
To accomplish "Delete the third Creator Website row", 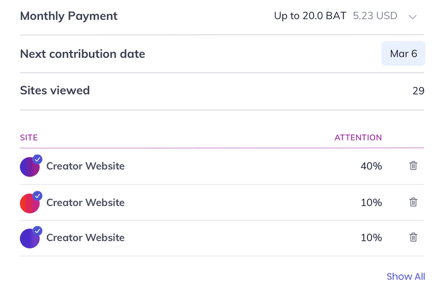I will coord(414,237).
